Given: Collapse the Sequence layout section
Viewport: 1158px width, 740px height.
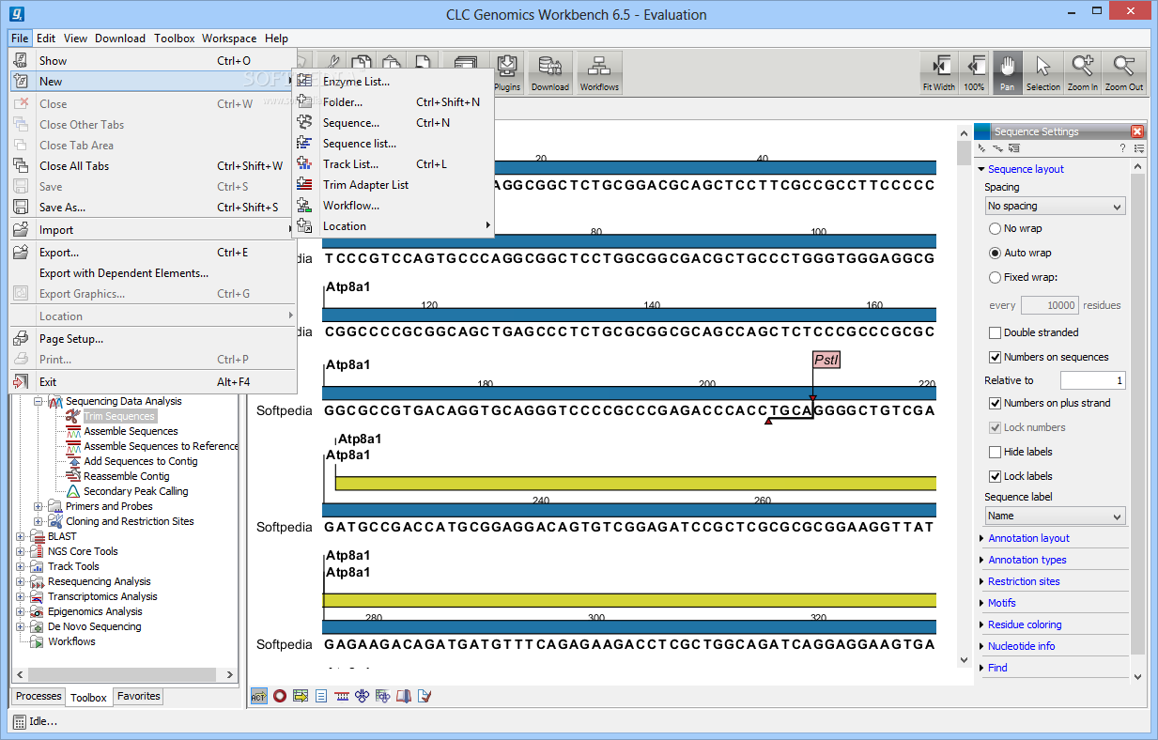Looking at the screenshot, I should tap(981, 169).
